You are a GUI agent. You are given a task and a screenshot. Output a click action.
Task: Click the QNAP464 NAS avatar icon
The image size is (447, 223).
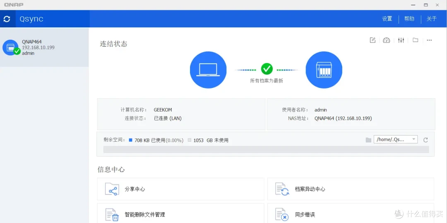(x=11, y=47)
